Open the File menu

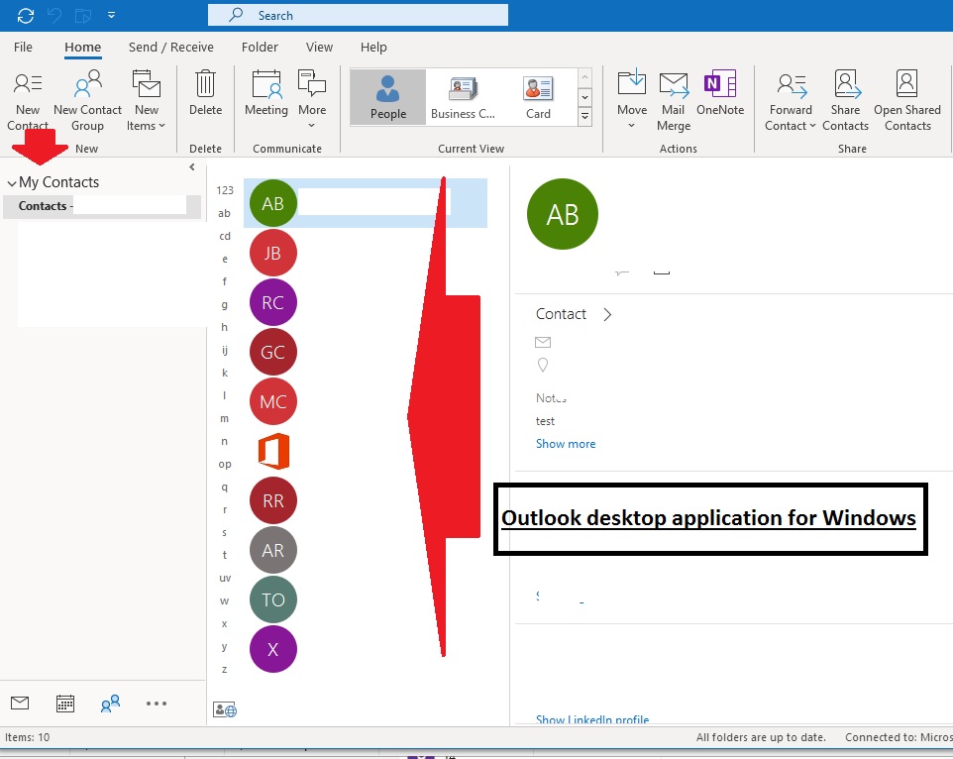(23, 47)
